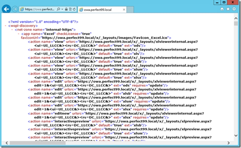Click interactivepreview line ending ext="xlsb"
The image size is (241, 148).
click(x=91, y=126)
